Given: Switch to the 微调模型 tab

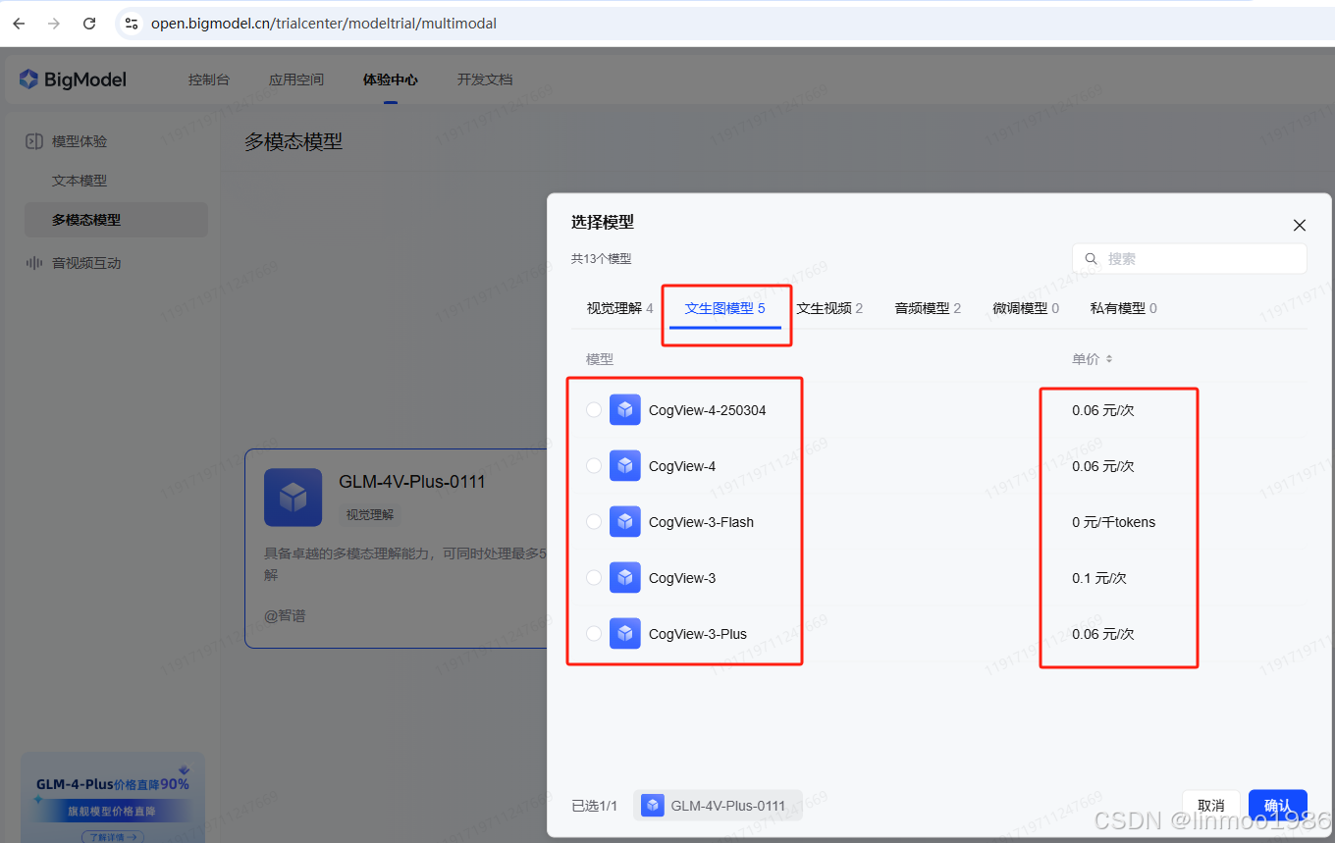Looking at the screenshot, I should [1026, 308].
